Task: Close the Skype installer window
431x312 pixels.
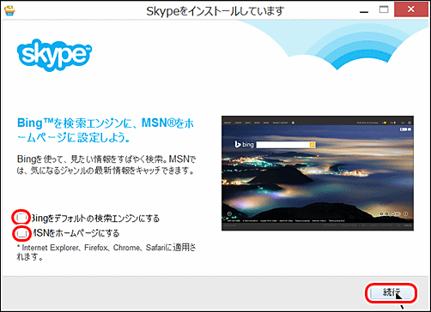Action: [x=411, y=9]
